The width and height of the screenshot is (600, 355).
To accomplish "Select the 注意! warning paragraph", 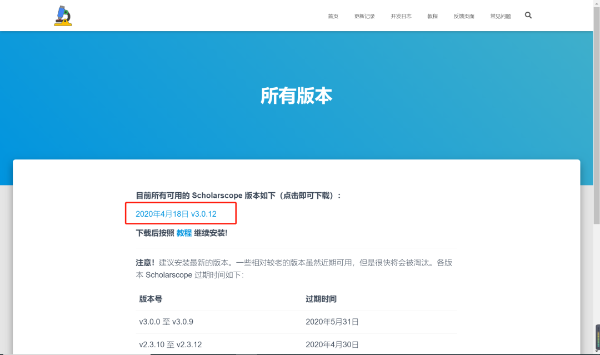I will (294, 268).
